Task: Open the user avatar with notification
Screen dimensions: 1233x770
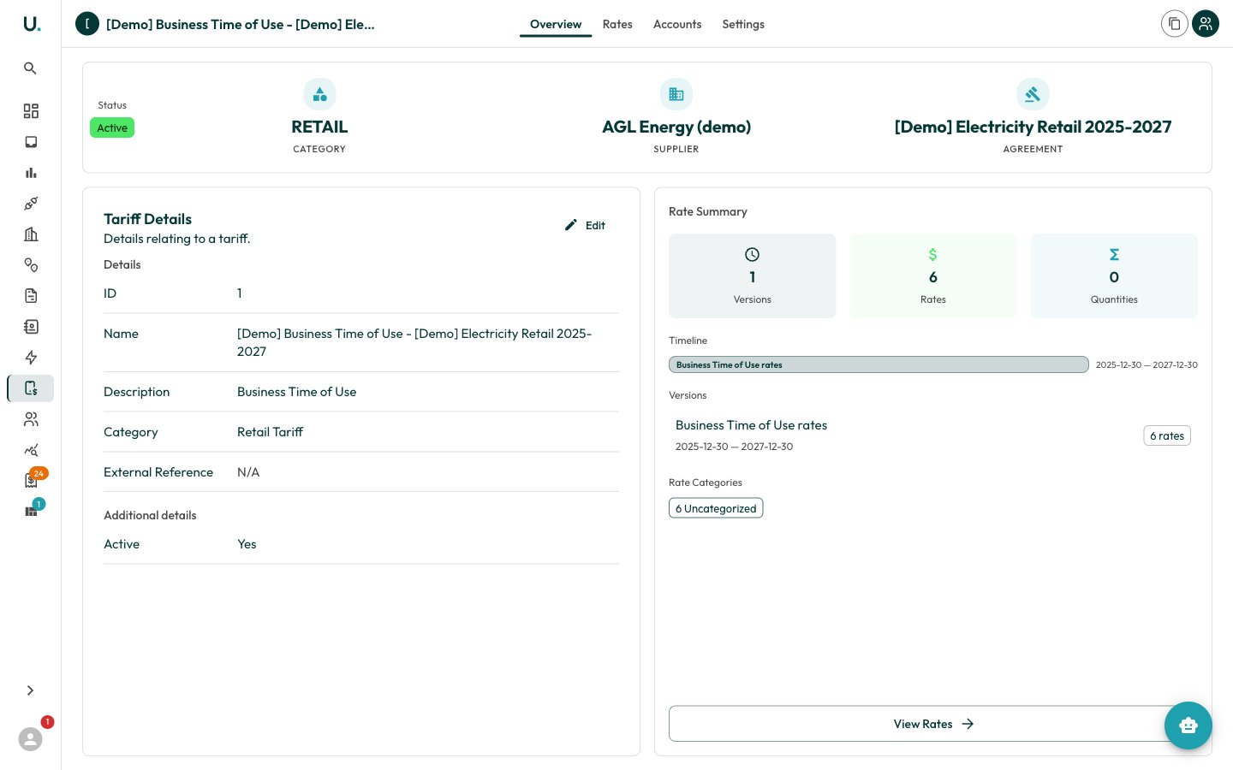Action: pyautogui.click(x=31, y=738)
